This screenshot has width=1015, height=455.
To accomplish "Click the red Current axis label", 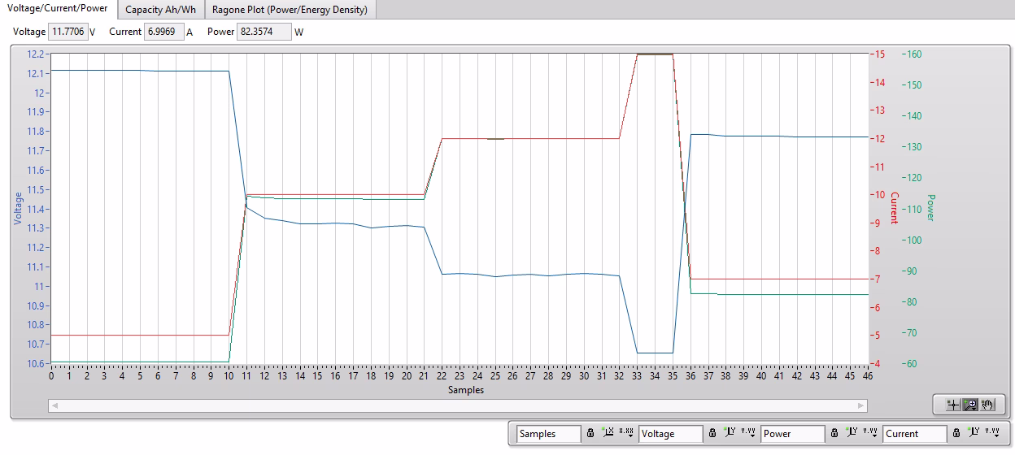I will pos(894,208).
